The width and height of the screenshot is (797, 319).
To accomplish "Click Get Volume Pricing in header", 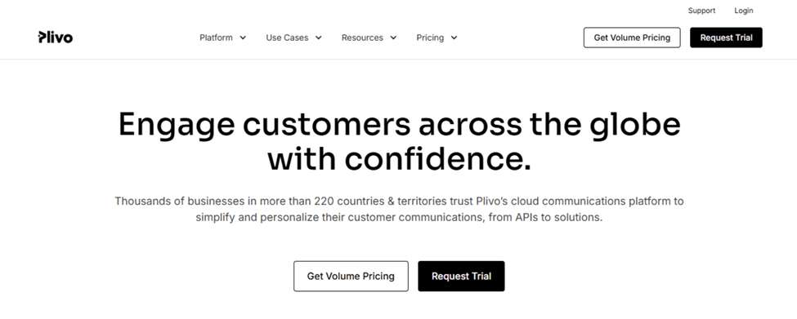I will [632, 38].
